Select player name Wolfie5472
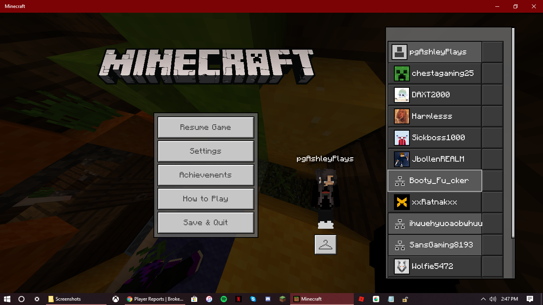Image resolution: width=543 pixels, height=305 pixels. 432,266
